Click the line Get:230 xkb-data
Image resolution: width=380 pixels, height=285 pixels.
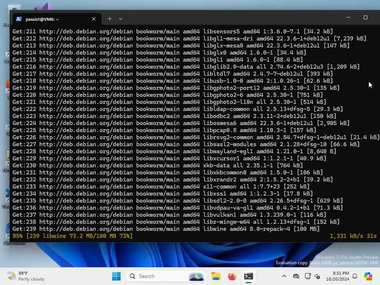point(158,165)
